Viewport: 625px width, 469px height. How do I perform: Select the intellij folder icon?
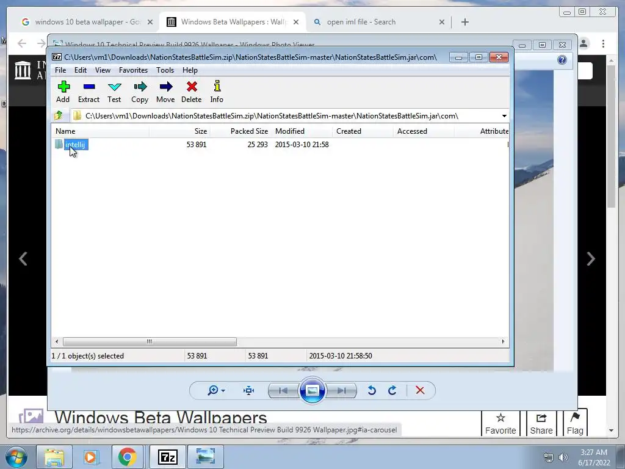(59, 144)
